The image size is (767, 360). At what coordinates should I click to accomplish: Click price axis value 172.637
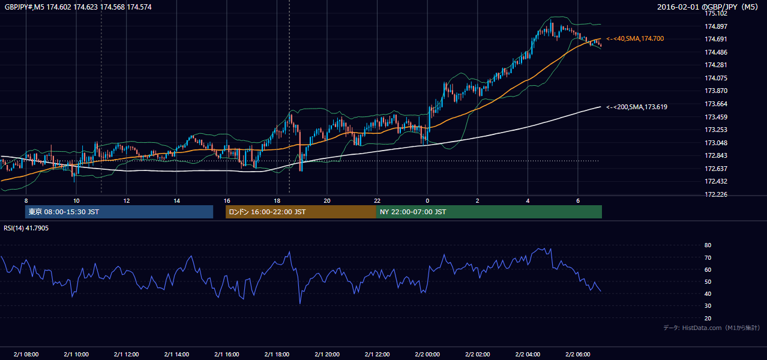[x=716, y=169]
